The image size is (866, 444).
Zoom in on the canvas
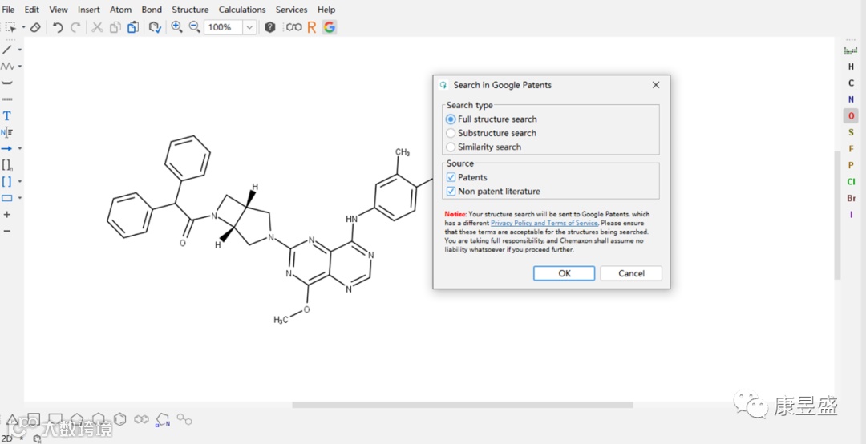point(176,27)
